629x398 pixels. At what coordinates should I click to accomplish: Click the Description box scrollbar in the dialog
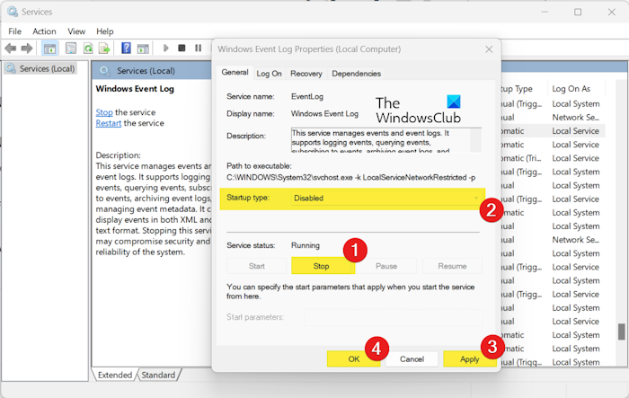[475, 140]
